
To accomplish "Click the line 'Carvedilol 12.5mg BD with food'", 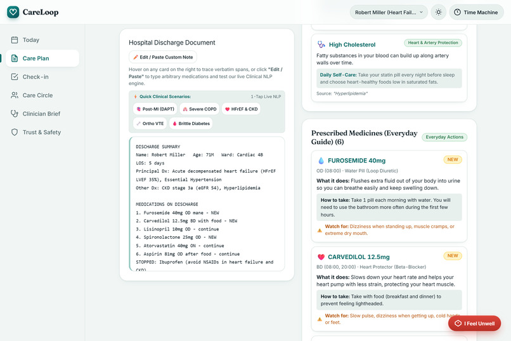I will 186,221.
